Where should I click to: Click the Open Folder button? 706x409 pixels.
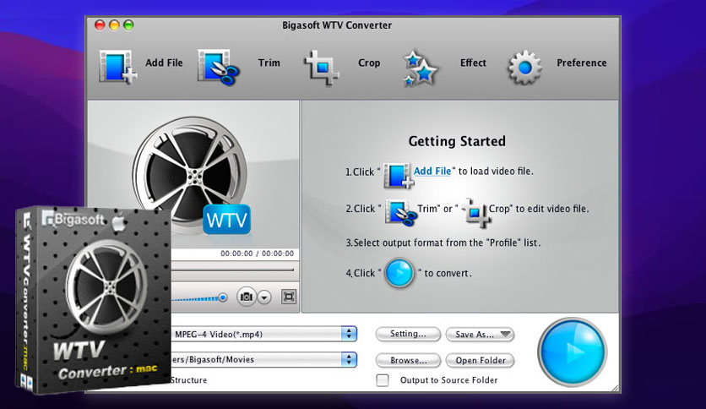point(480,360)
